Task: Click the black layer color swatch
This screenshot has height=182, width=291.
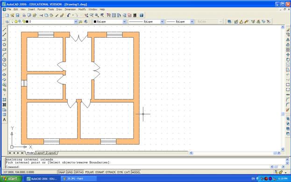Action: (27, 21)
